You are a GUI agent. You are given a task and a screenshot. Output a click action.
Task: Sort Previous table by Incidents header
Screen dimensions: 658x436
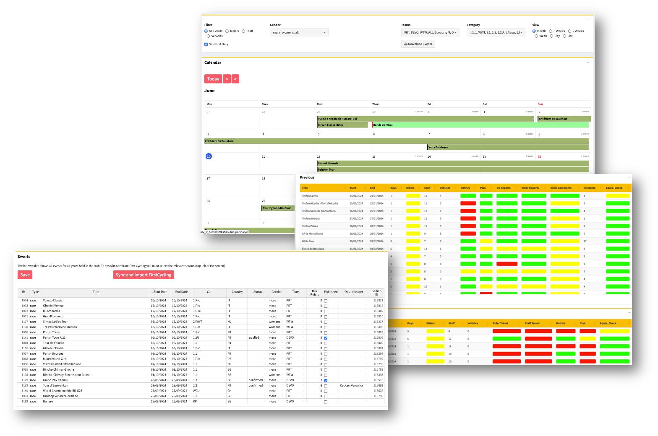click(x=589, y=188)
